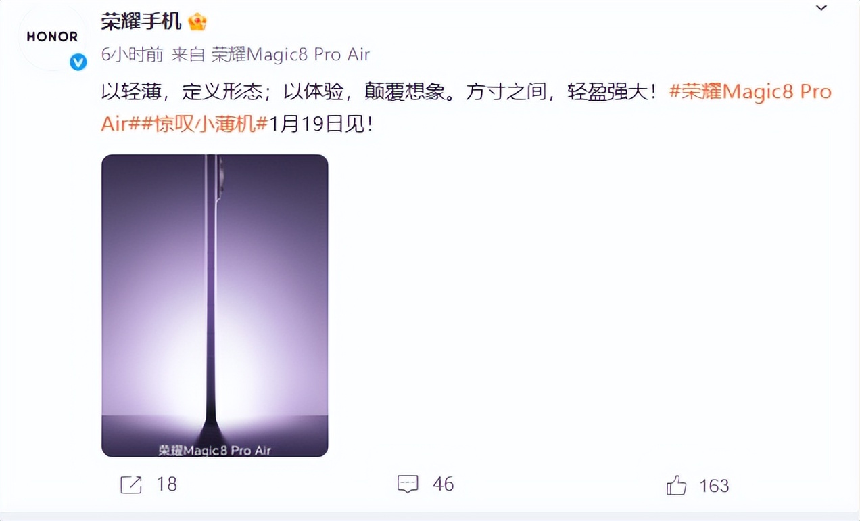860x521 pixels.
Task: Open hashtag #荣耀Magic8 Pro Air# topic
Action: coord(750,91)
